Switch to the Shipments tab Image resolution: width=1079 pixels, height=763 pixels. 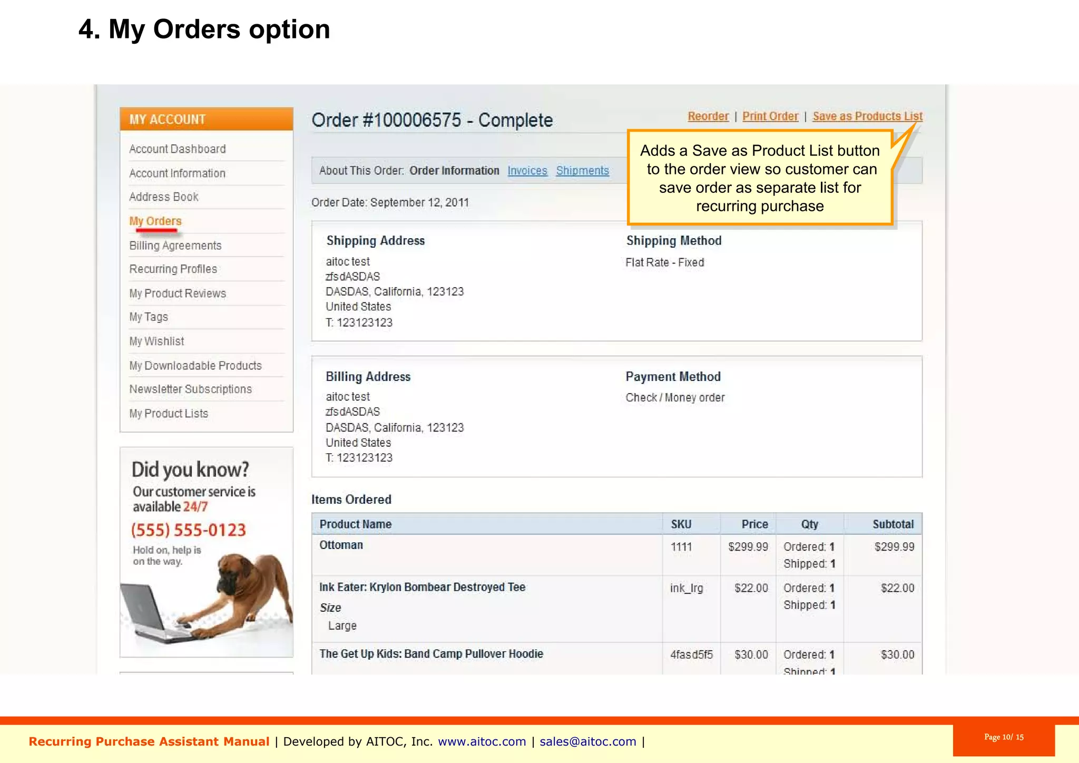click(x=583, y=171)
